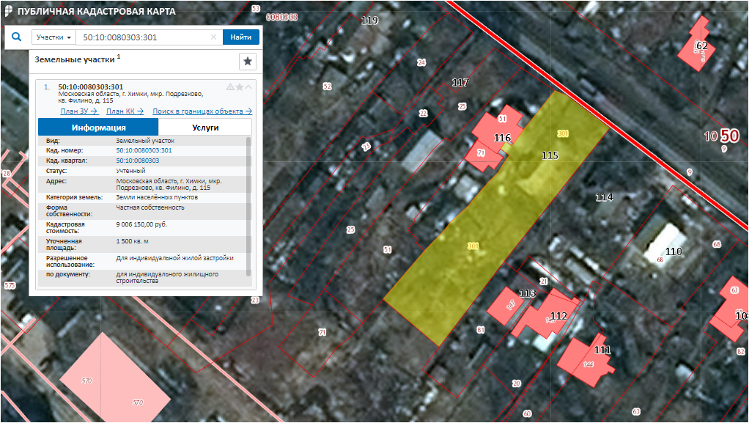Open the Кад. квартал 50:10:0080303 link

138,160
